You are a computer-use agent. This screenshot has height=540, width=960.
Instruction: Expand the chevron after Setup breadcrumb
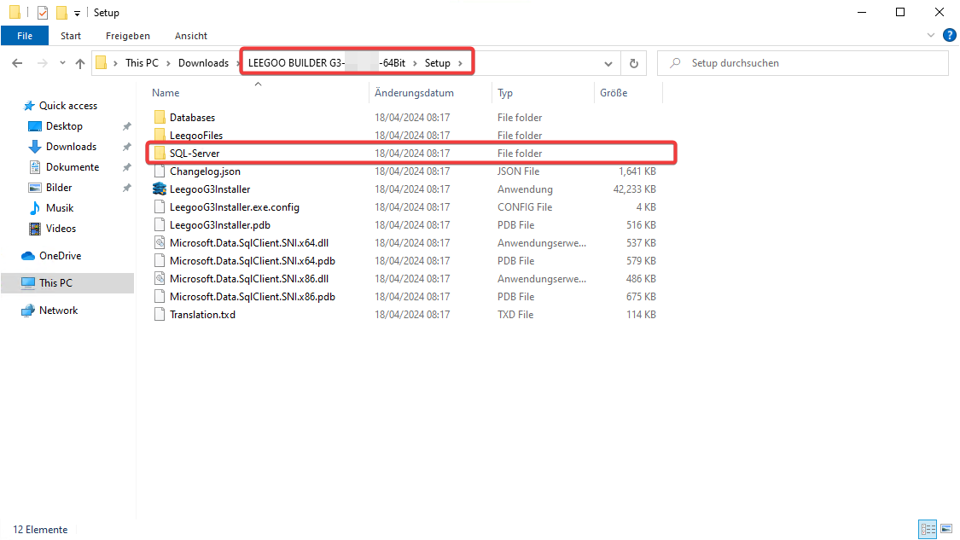click(461, 63)
